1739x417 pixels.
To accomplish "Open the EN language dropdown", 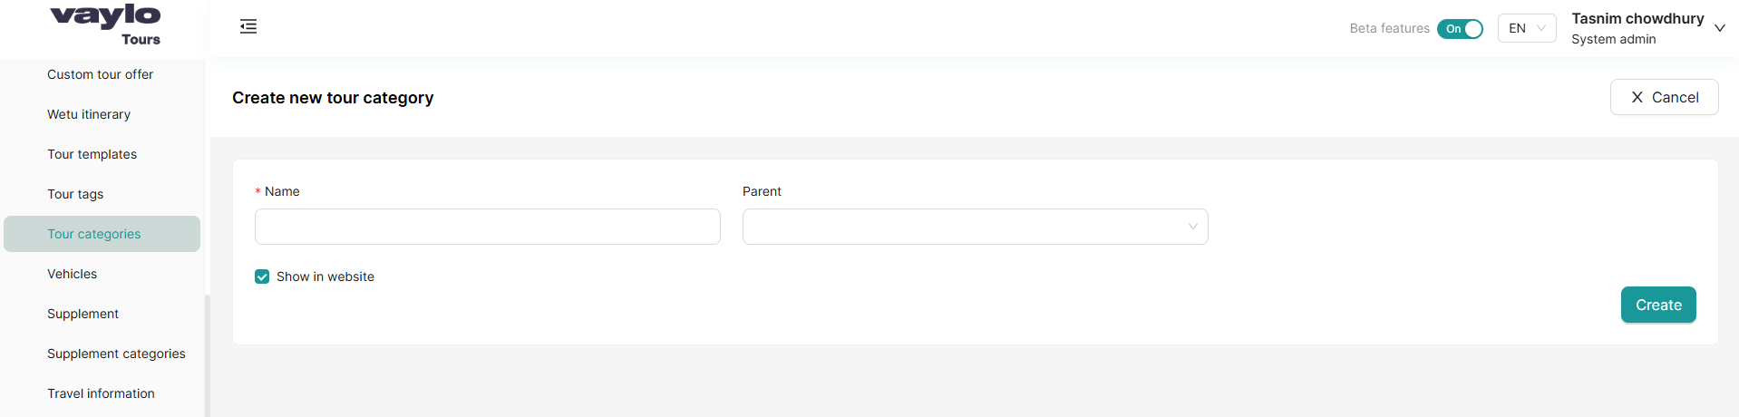I will pos(1527,29).
